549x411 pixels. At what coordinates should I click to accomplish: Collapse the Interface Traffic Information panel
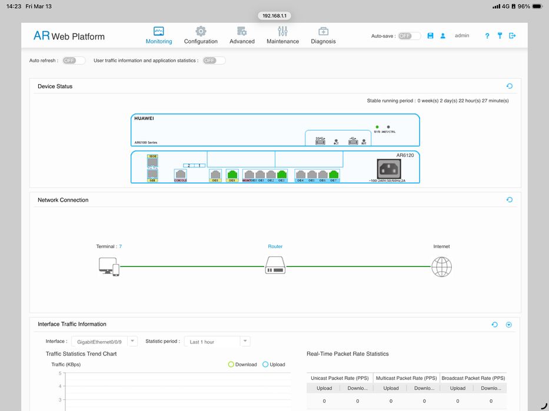pyautogui.click(x=509, y=325)
